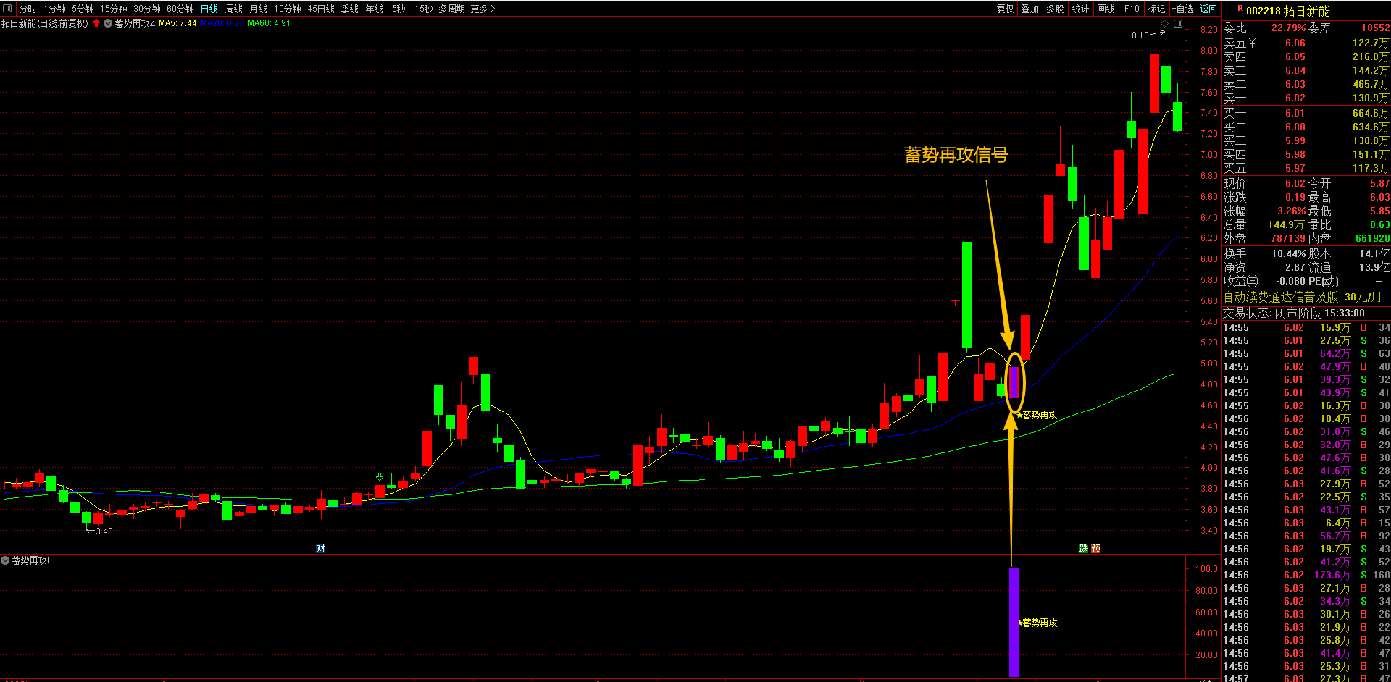The width and height of the screenshot is (1391, 682).
Task: Switch to 月线 monthly chart
Action: [259, 9]
